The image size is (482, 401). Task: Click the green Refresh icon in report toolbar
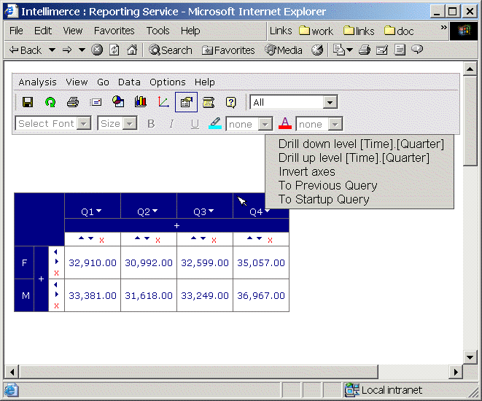pyautogui.click(x=50, y=102)
